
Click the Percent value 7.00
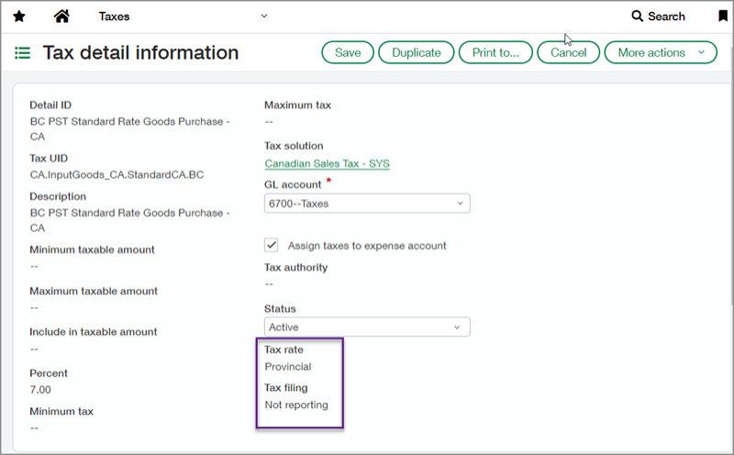tap(42, 390)
